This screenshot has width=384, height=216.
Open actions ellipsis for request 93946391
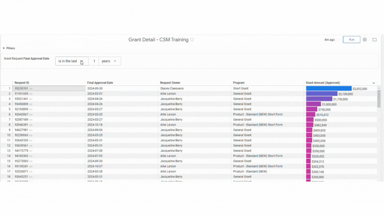pyautogui.click(x=31, y=125)
